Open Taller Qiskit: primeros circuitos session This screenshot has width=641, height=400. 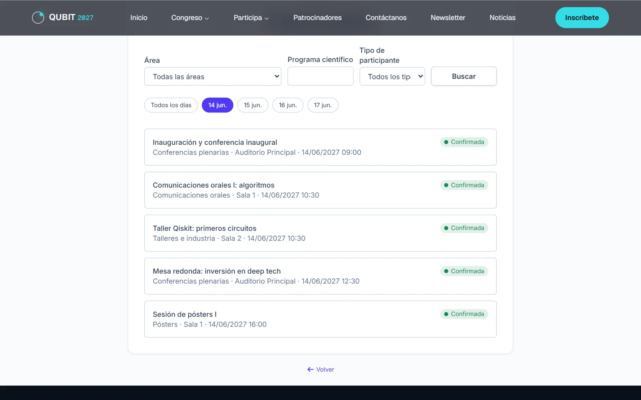click(x=320, y=233)
